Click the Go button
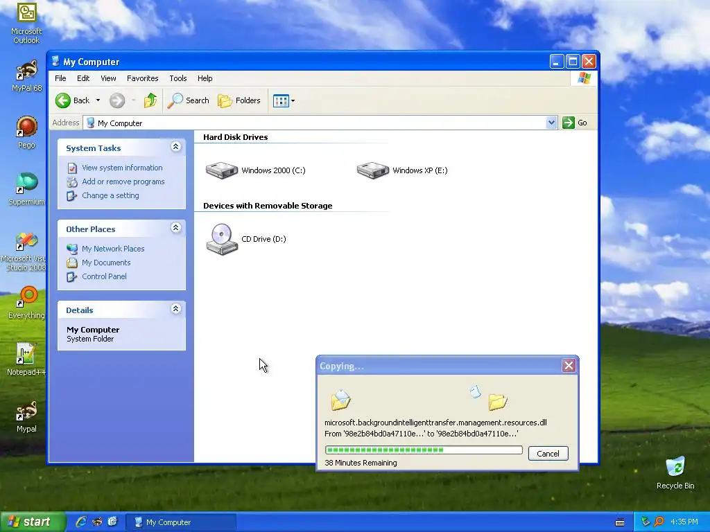This screenshot has width=710, height=532. click(x=575, y=123)
